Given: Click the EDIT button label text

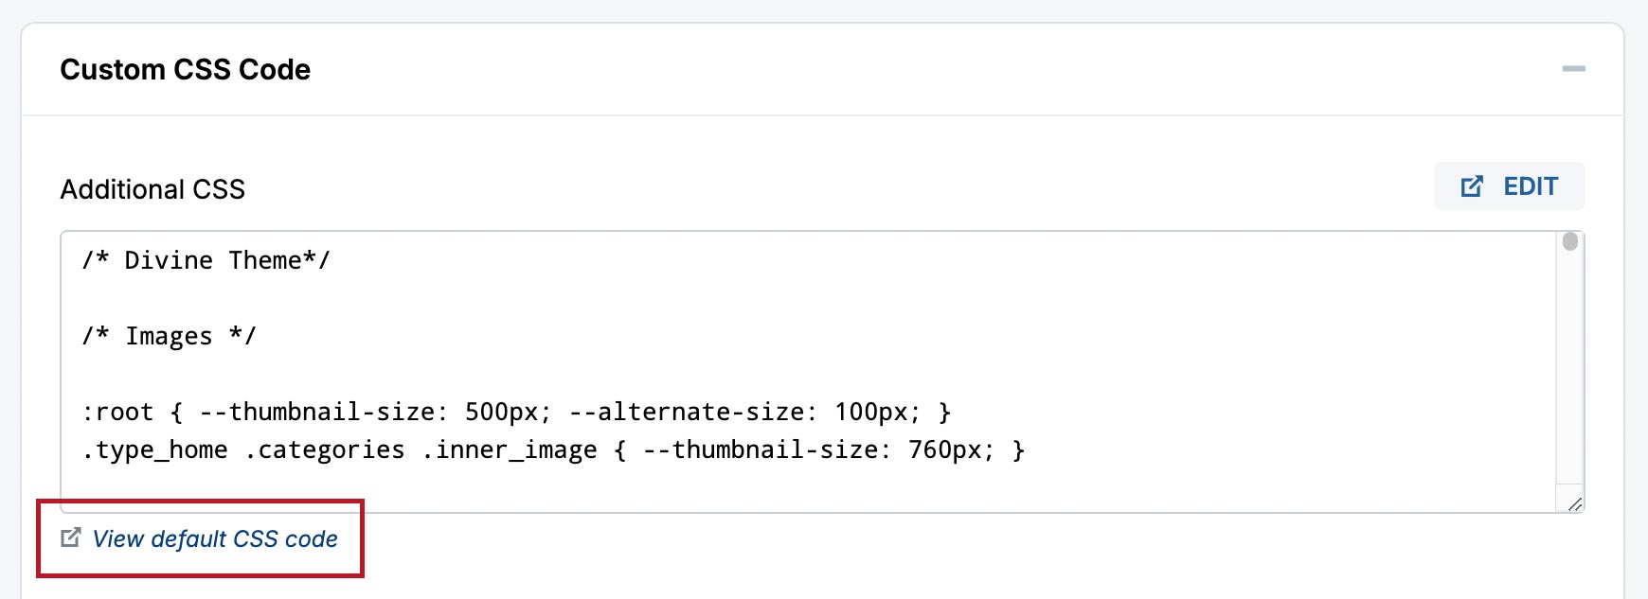Looking at the screenshot, I should [x=1530, y=186].
